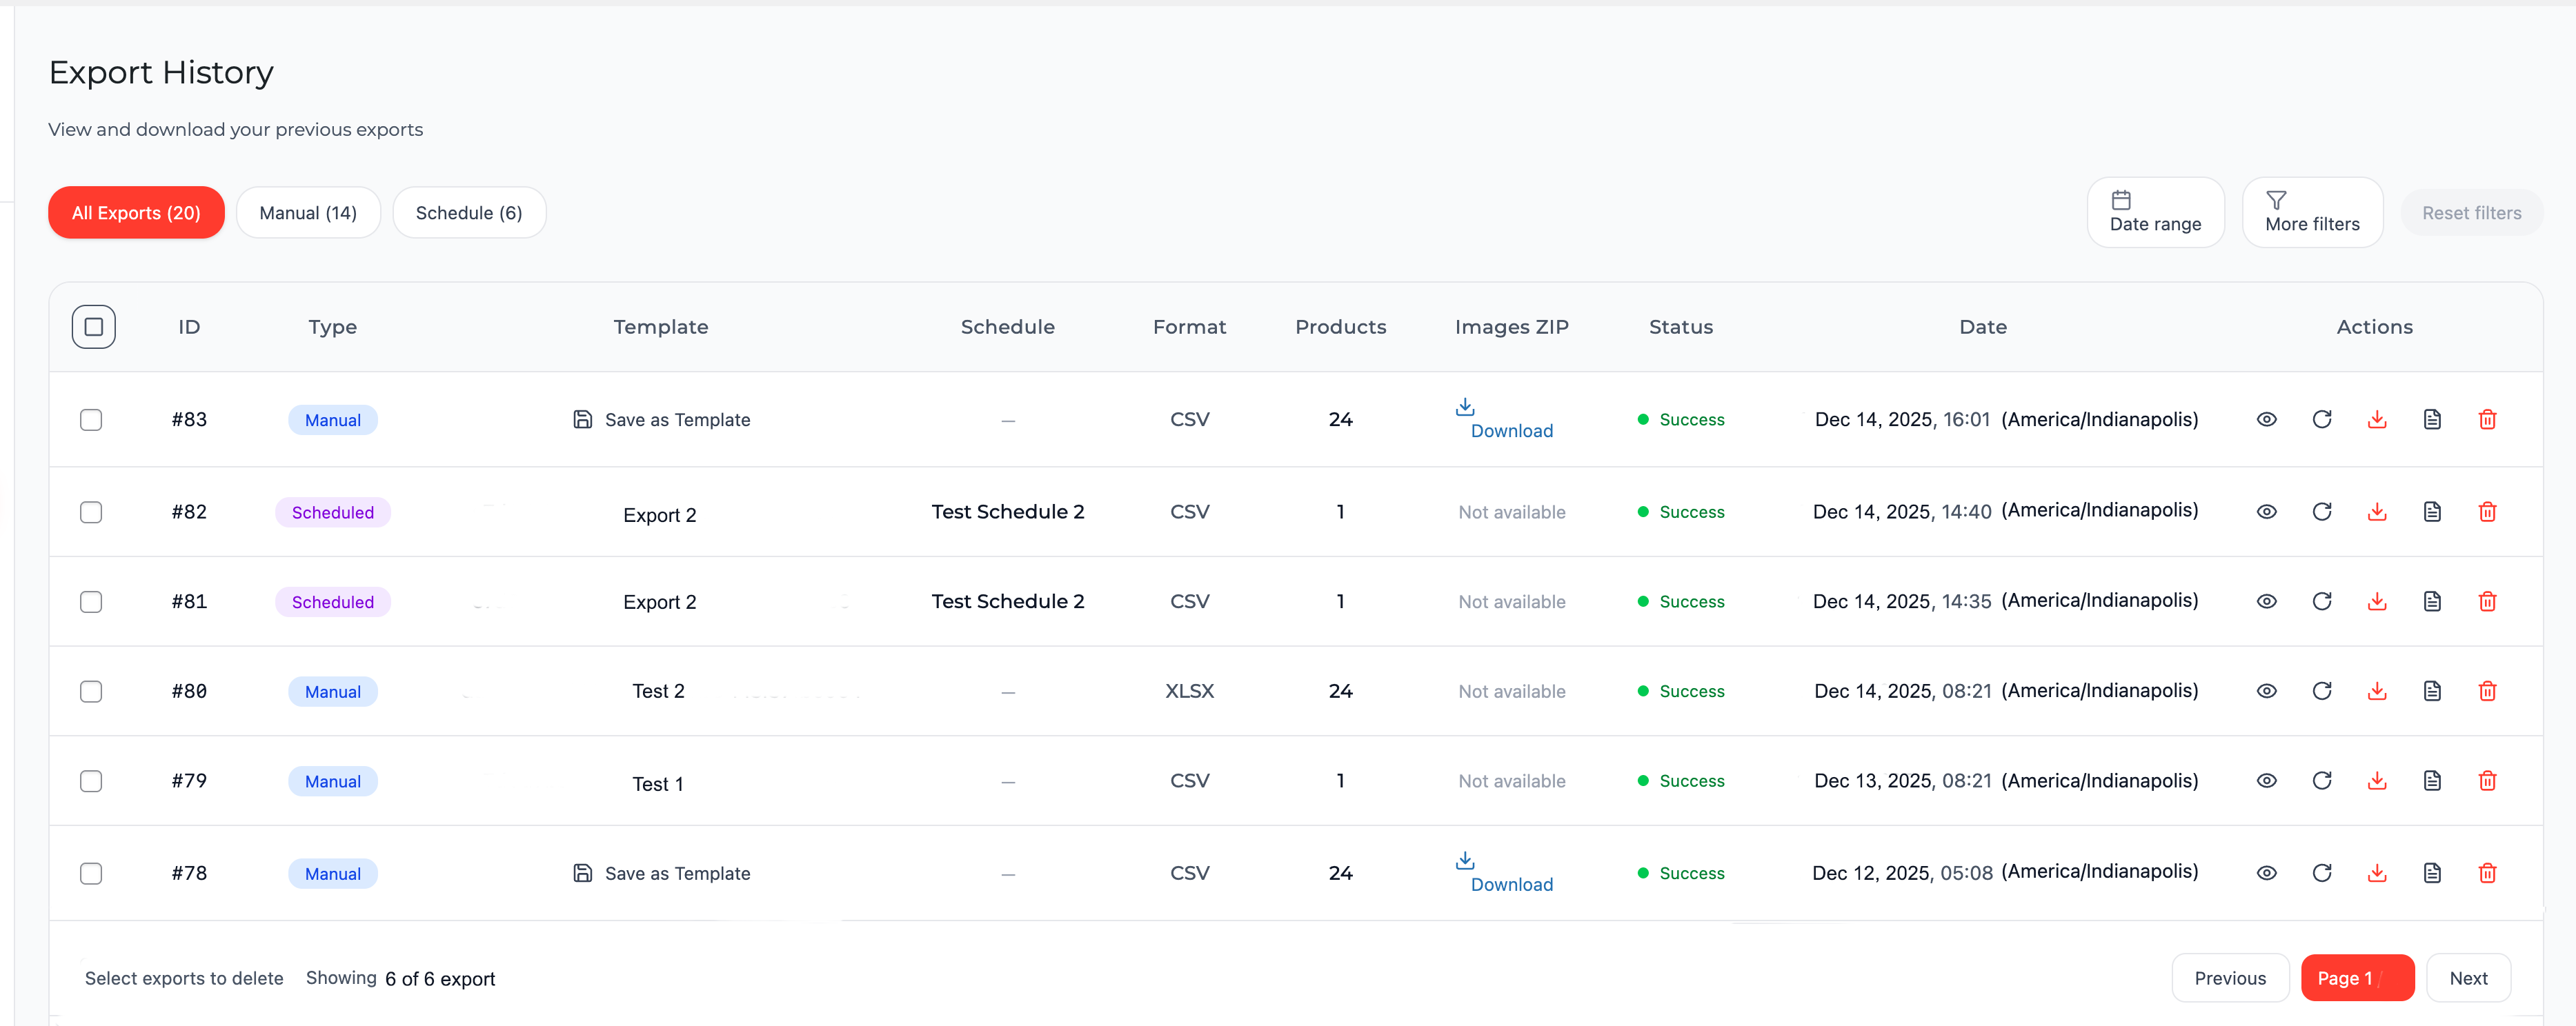This screenshot has height=1026, width=2576.
Task: Download the file for export #80
Action: pos(2378,690)
